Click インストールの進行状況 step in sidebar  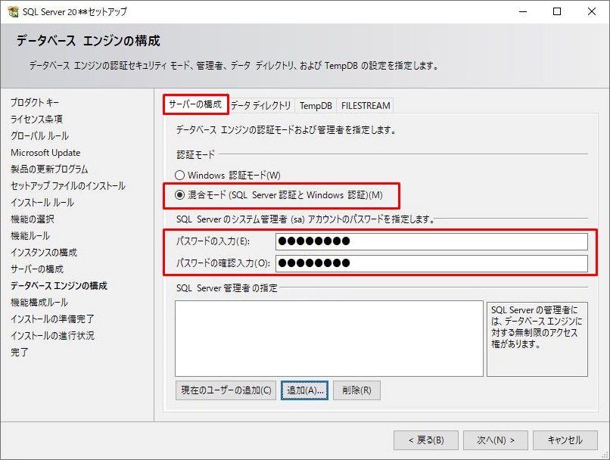pos(52,336)
